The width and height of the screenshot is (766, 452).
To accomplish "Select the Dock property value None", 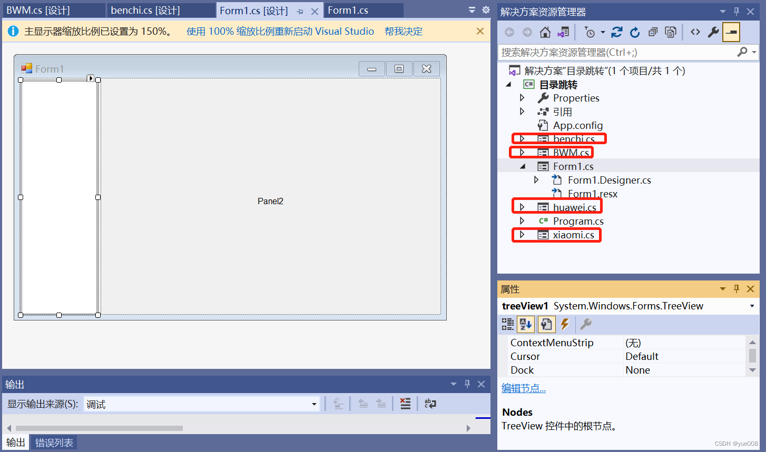I will (637, 370).
